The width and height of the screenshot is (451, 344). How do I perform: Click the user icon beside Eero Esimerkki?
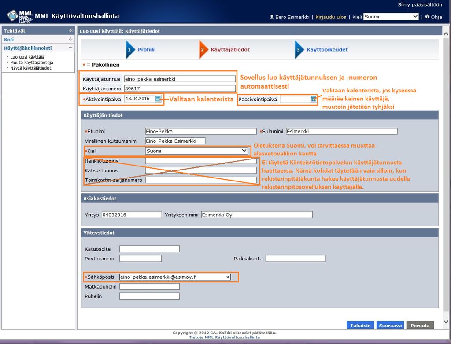click(271, 17)
